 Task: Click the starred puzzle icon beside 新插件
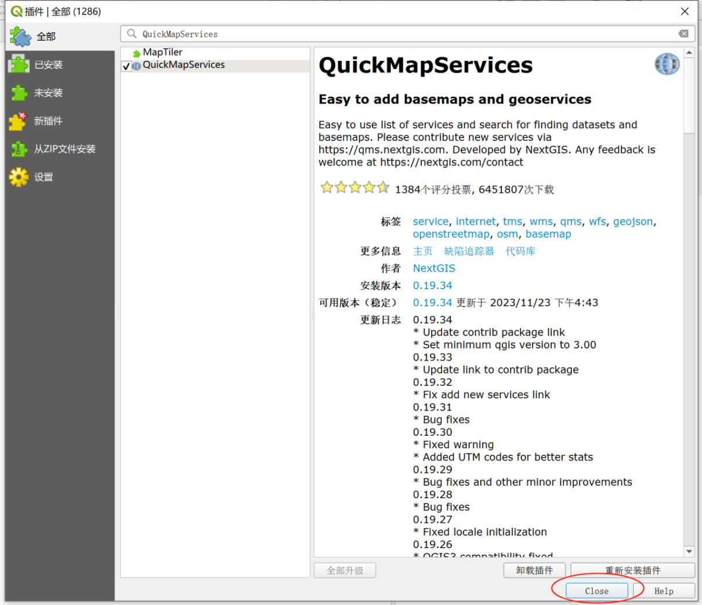coord(18,121)
